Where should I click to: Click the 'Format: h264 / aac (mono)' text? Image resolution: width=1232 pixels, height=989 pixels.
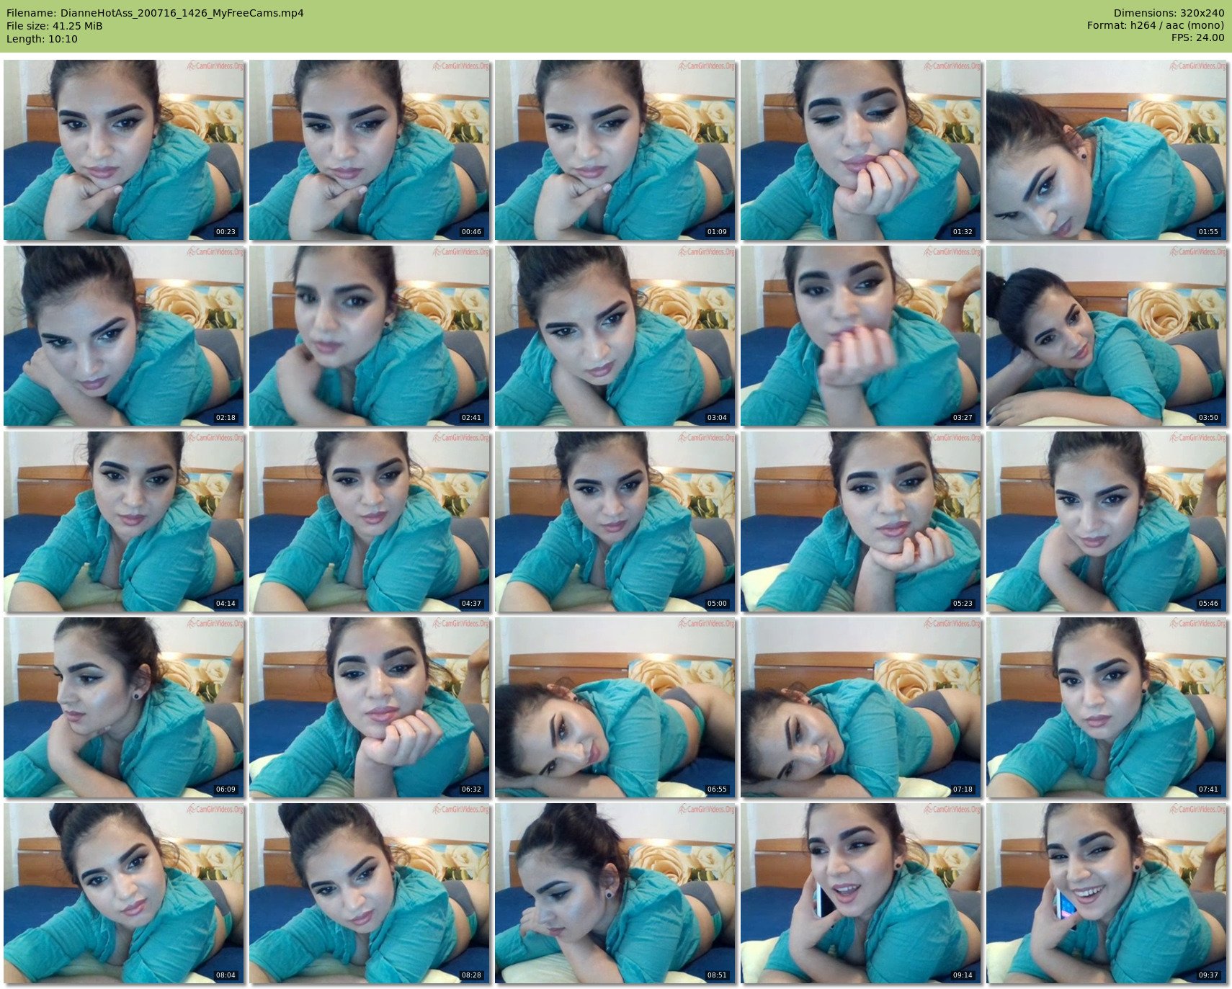coord(1156,26)
